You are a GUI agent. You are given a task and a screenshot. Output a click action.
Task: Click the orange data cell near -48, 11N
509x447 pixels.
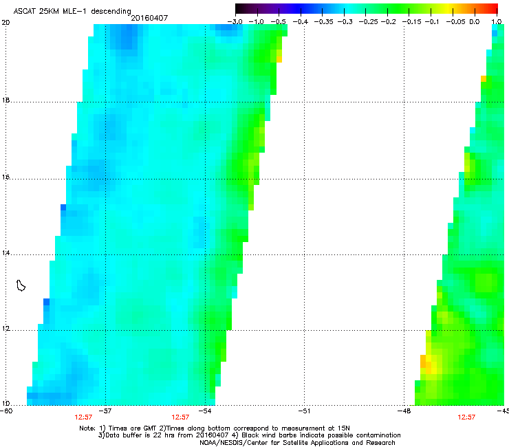423,361
